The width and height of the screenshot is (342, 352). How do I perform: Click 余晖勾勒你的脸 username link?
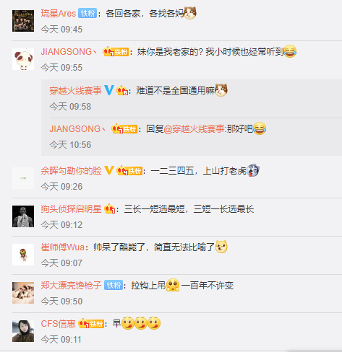[x=71, y=170]
